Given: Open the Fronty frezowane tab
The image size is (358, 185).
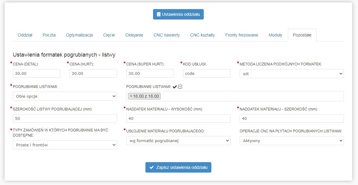Looking at the screenshot, I should coord(242,35).
